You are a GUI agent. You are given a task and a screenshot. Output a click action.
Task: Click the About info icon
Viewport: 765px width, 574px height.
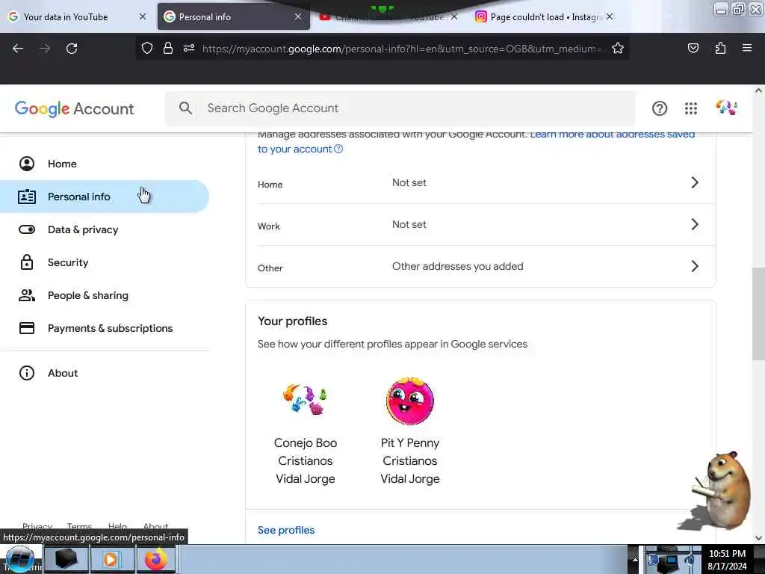27,373
